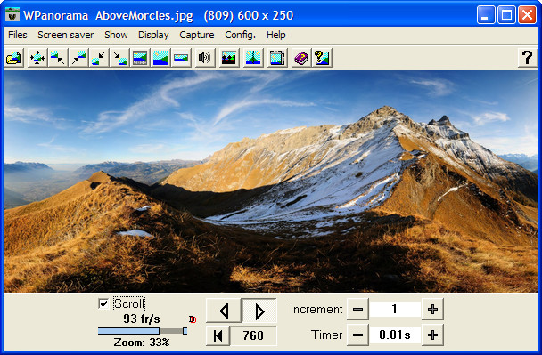The image size is (542, 355).
Task: Open the purple help book icon
Action: [x=301, y=58]
